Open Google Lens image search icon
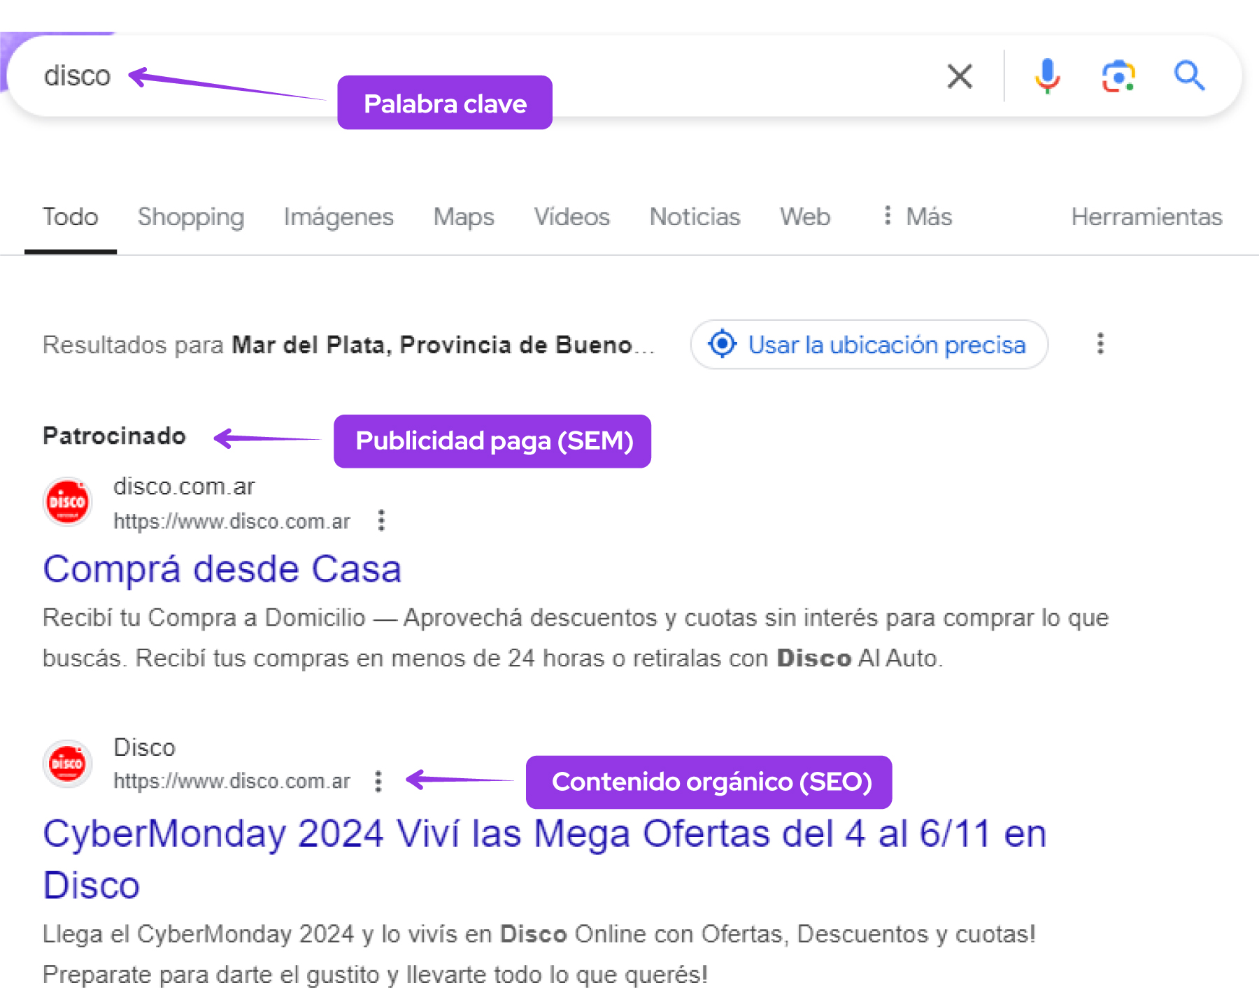Image resolution: width=1259 pixels, height=1004 pixels. click(1118, 76)
